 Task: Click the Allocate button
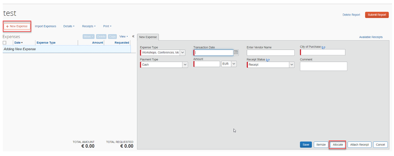[x=338, y=145]
